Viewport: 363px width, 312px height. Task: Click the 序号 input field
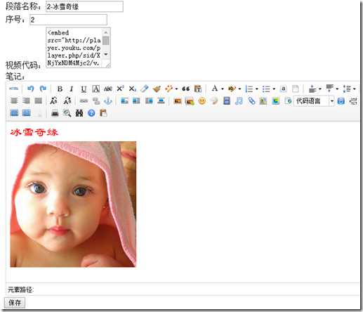(x=68, y=20)
